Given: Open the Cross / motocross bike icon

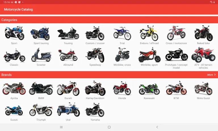Looking at the screenshot, I should tap(176, 33).
